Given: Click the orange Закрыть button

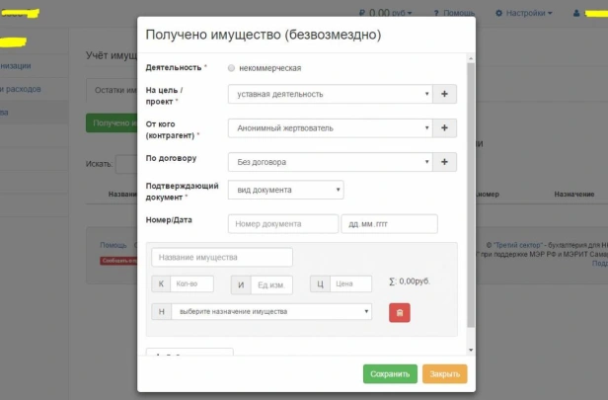Looking at the screenshot, I should 445,374.
